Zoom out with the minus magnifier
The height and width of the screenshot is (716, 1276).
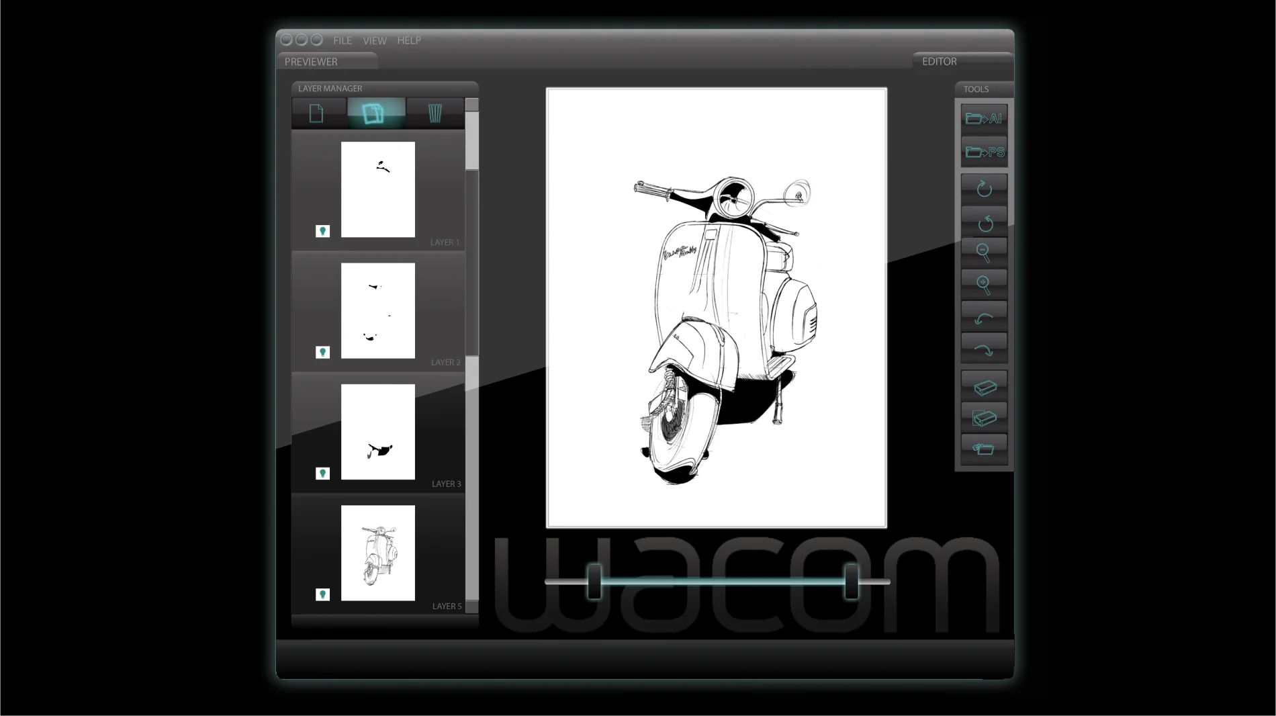(x=984, y=253)
